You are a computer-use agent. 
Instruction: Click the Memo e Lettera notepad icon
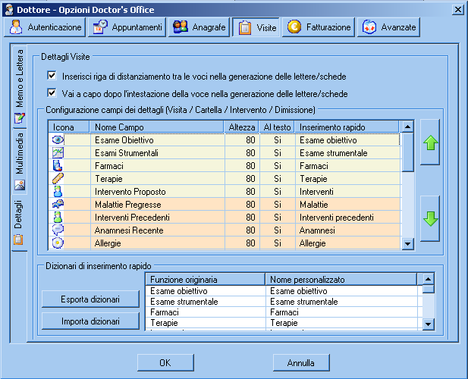[x=20, y=118]
